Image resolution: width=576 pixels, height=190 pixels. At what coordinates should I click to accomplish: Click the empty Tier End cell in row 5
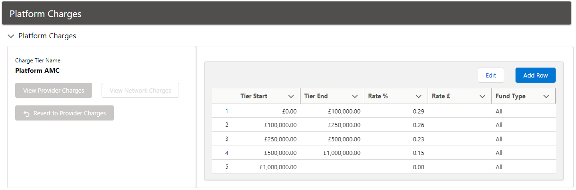(332, 167)
